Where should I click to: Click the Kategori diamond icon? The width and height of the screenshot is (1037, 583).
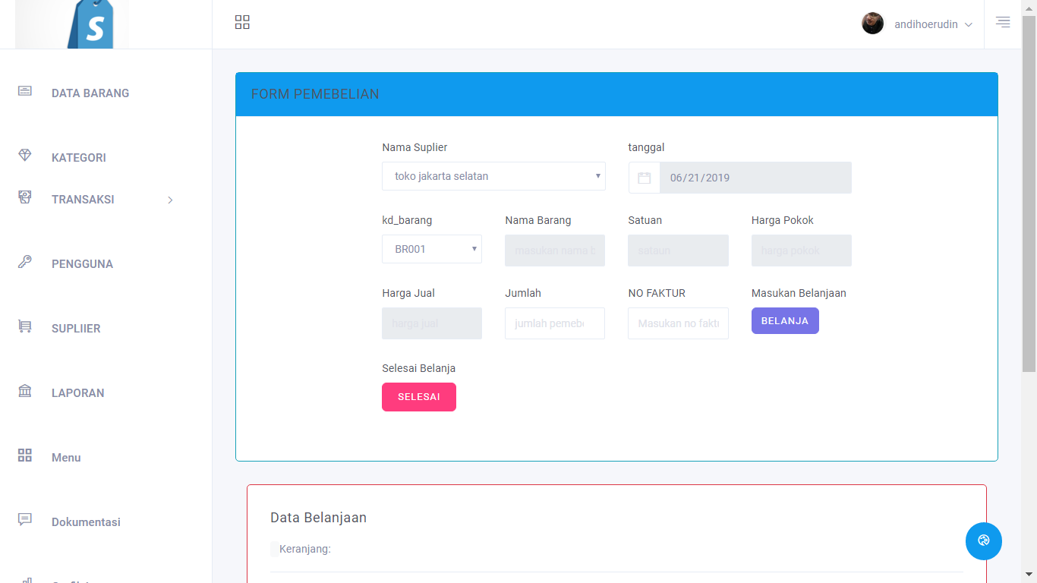pyautogui.click(x=25, y=156)
